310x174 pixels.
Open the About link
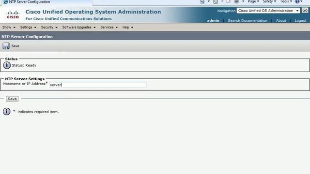point(281,20)
